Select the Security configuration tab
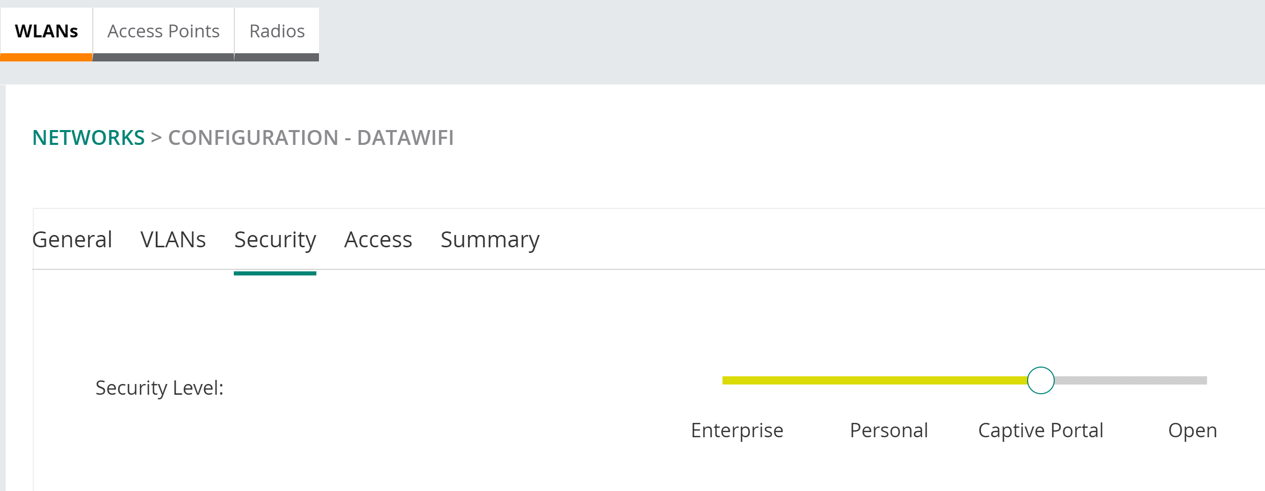 275,240
